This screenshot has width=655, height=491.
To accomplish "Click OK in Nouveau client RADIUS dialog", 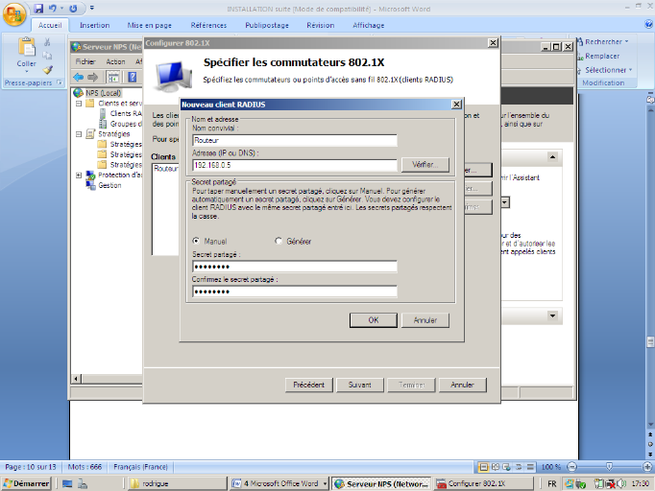I will [374, 320].
